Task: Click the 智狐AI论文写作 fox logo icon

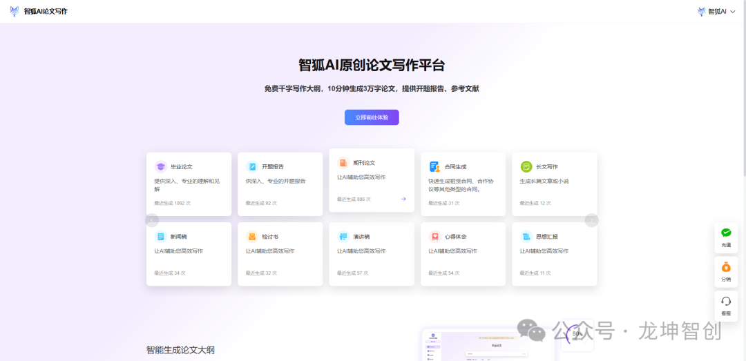Action: [x=15, y=12]
